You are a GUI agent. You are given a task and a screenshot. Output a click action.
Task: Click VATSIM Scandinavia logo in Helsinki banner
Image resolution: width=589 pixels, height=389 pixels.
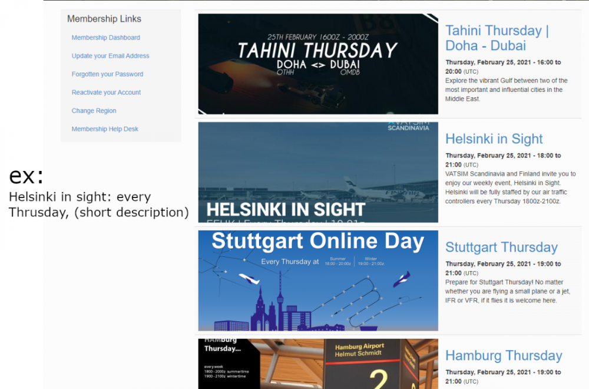(x=408, y=126)
